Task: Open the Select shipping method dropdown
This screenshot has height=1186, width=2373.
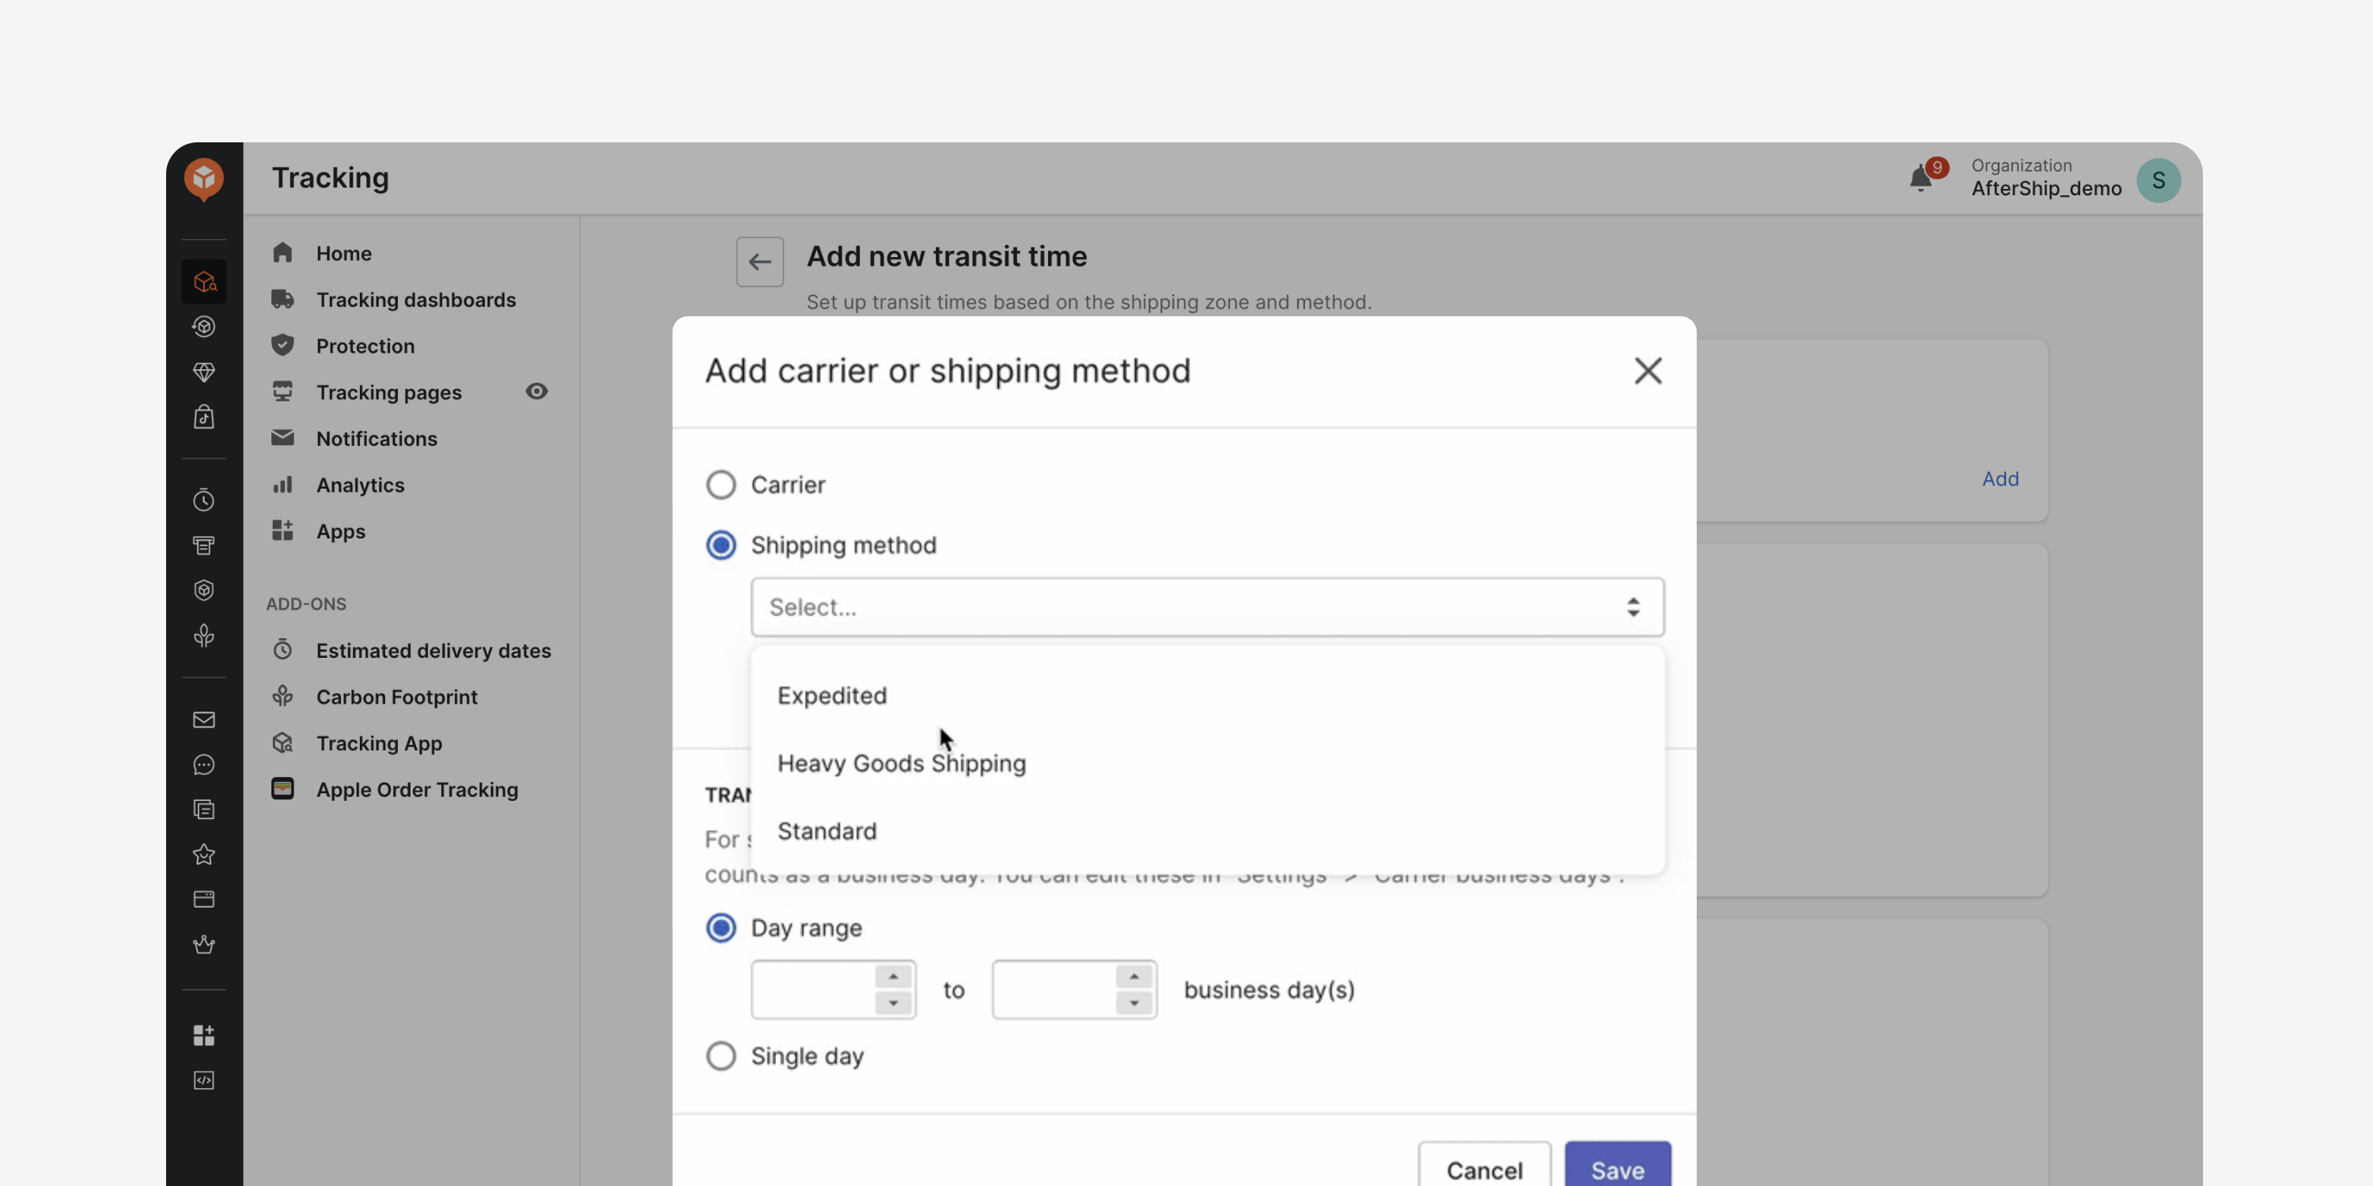Action: click(1207, 606)
